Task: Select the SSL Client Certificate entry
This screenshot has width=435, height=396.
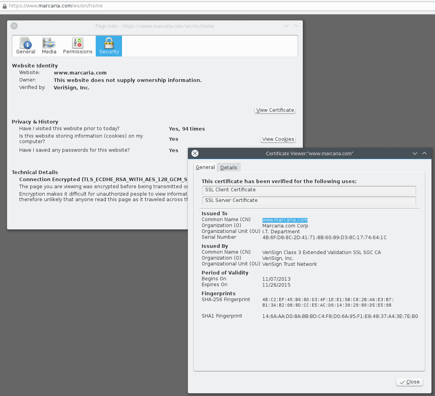Action: (x=309, y=190)
